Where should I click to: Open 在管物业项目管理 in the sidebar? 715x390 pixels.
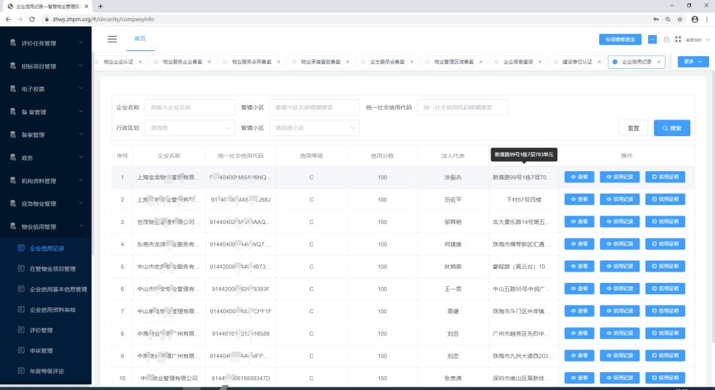point(52,269)
